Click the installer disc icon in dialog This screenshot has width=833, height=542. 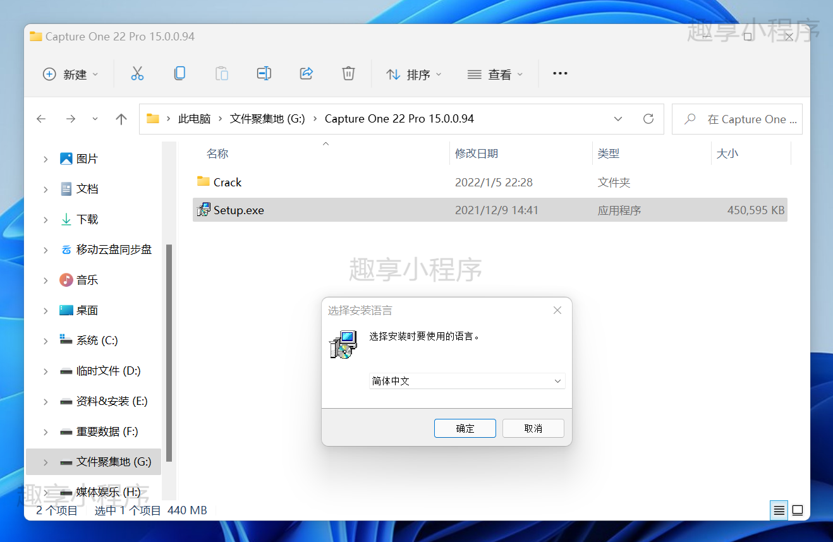pyautogui.click(x=343, y=345)
